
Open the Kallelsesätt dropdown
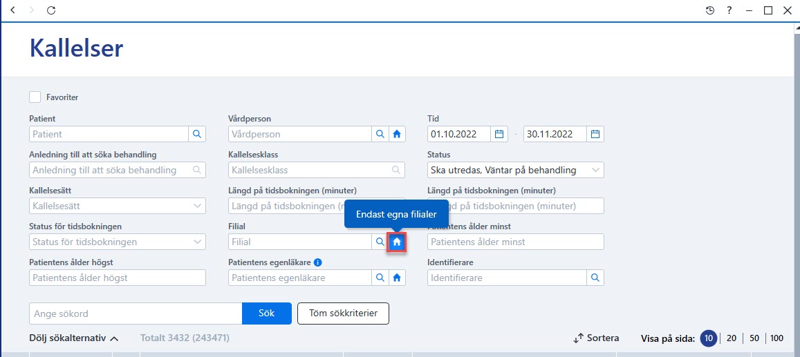tap(118, 206)
